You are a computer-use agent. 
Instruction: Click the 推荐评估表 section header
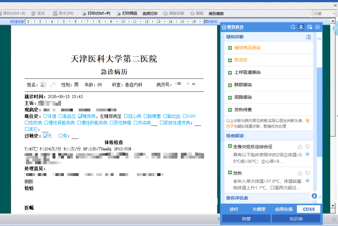237,198
